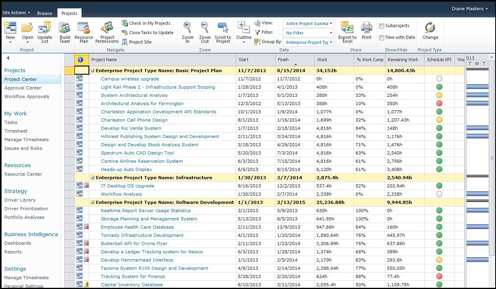Screen dimensions: 496x289
Task: Toggle the Time with Date checkbox
Action: tap(381, 38)
